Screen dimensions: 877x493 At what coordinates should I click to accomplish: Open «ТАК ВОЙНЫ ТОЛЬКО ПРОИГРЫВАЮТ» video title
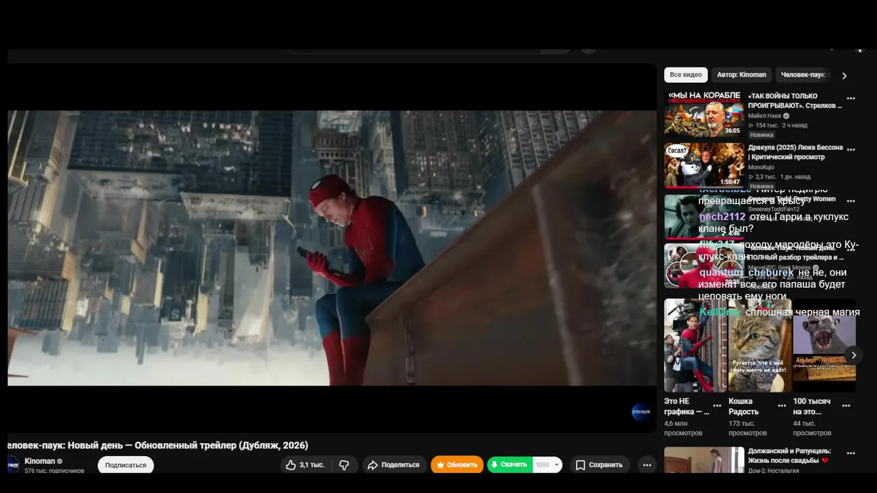[795, 101]
